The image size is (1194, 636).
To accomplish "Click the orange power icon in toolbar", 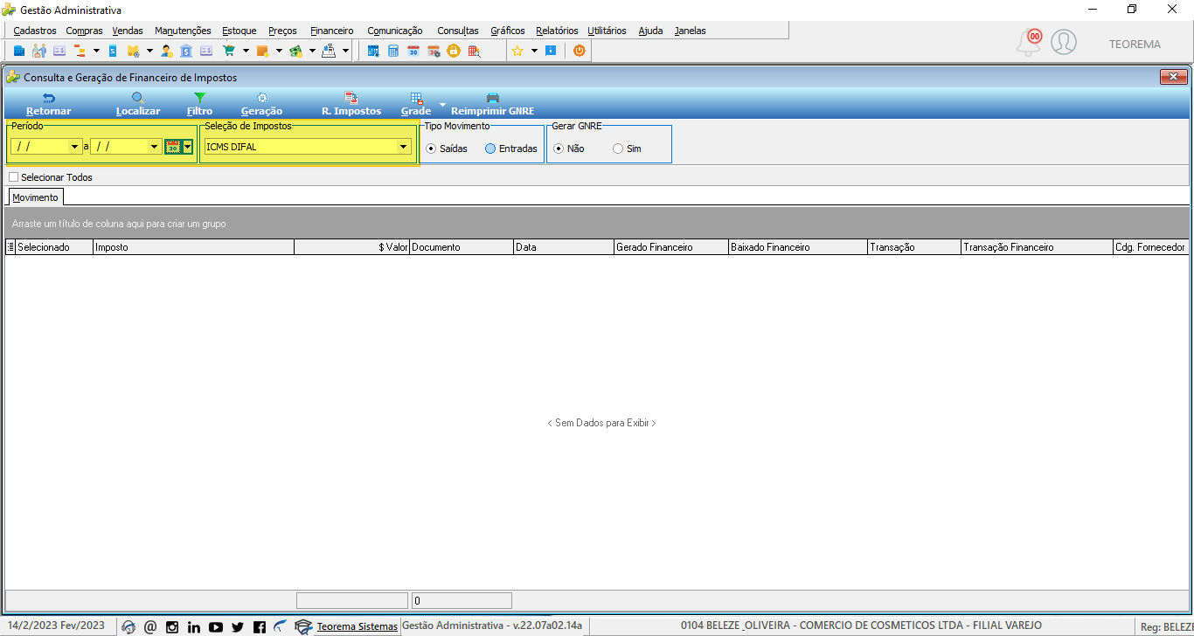I will click(580, 51).
